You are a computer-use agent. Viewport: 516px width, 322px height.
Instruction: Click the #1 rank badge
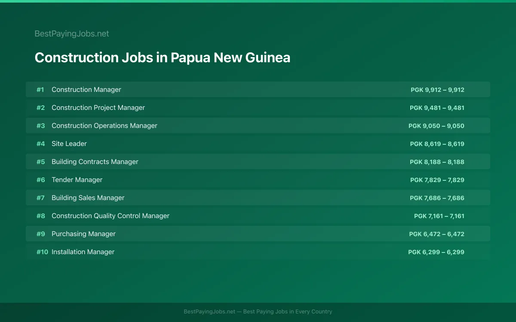coord(40,89)
